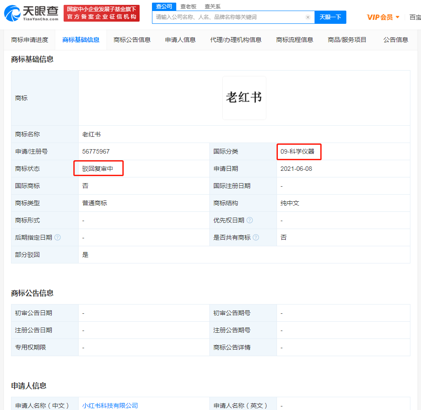Open help icon next to 是否共有商标

[x=256, y=237]
